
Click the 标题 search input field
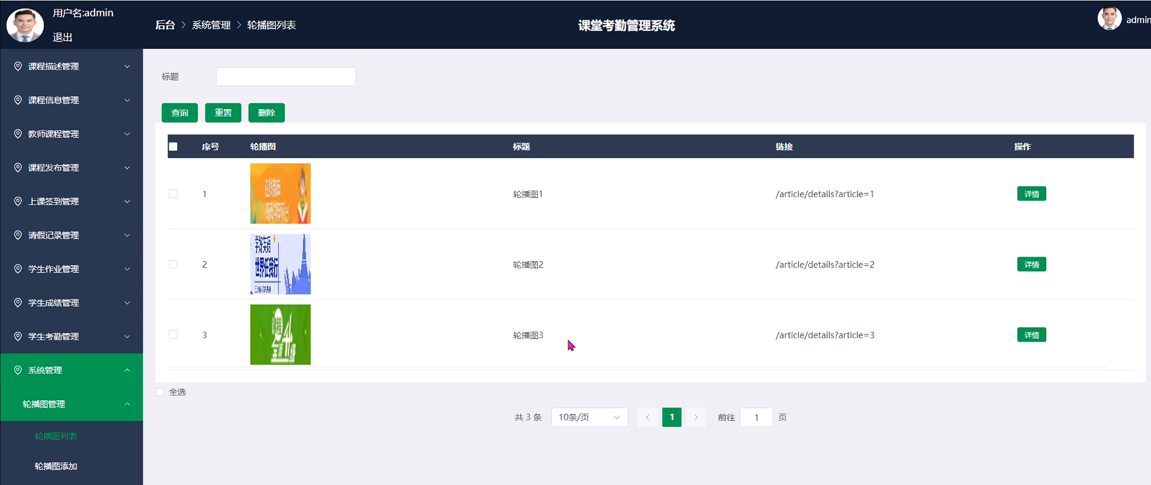[286, 77]
